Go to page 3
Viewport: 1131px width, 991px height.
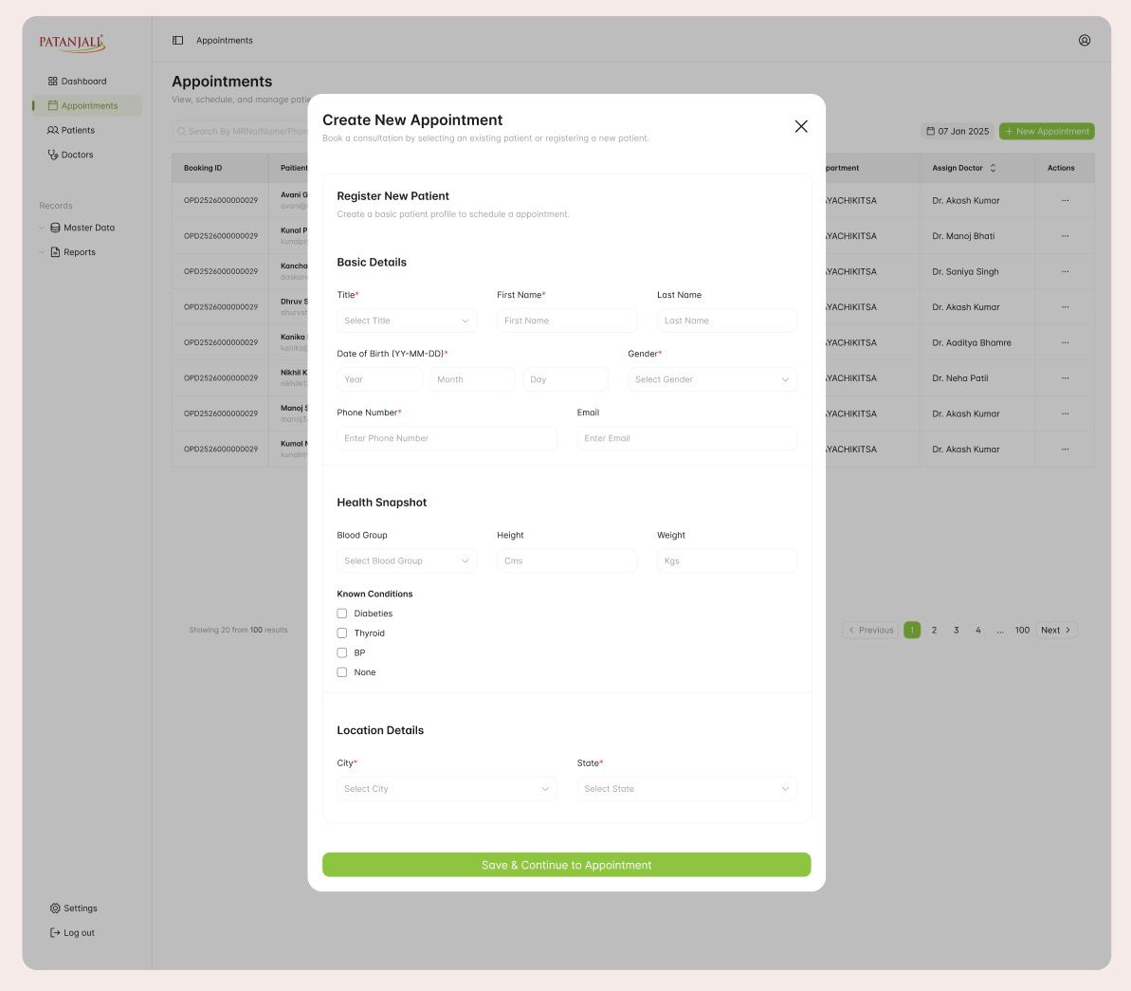[956, 630]
